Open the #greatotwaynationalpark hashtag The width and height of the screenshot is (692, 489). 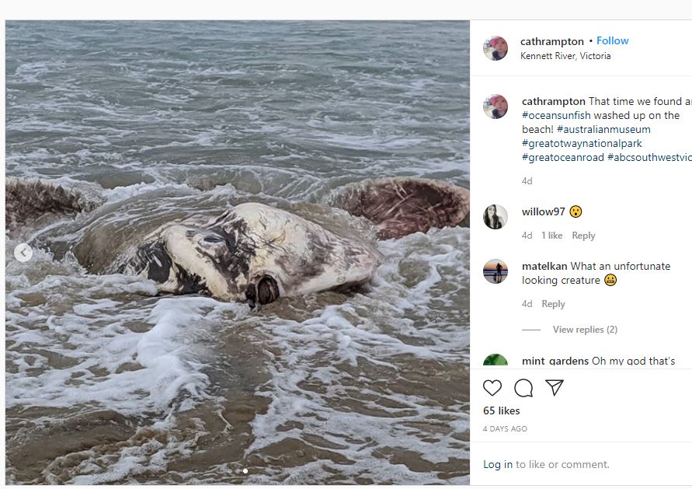(x=582, y=143)
